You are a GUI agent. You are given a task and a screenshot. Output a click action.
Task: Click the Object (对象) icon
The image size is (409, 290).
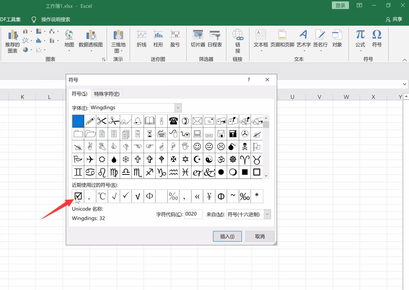(x=337, y=35)
